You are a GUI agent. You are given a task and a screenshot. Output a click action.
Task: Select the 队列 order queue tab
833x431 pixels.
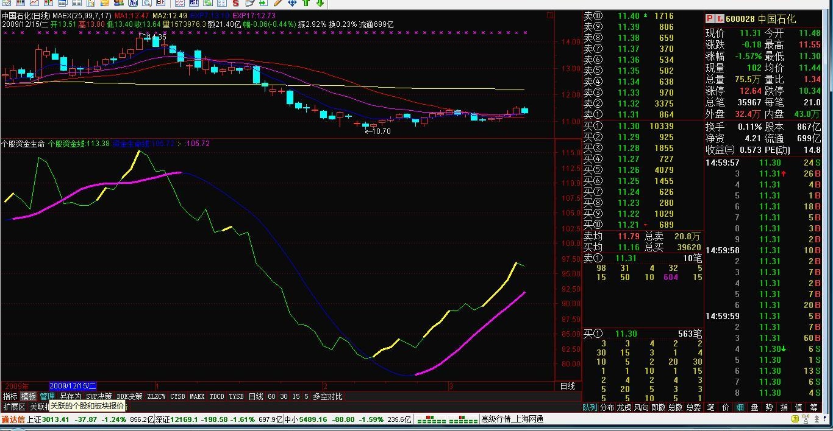(x=590, y=407)
